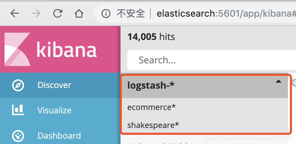Click the 14,005 hits count

point(151,37)
